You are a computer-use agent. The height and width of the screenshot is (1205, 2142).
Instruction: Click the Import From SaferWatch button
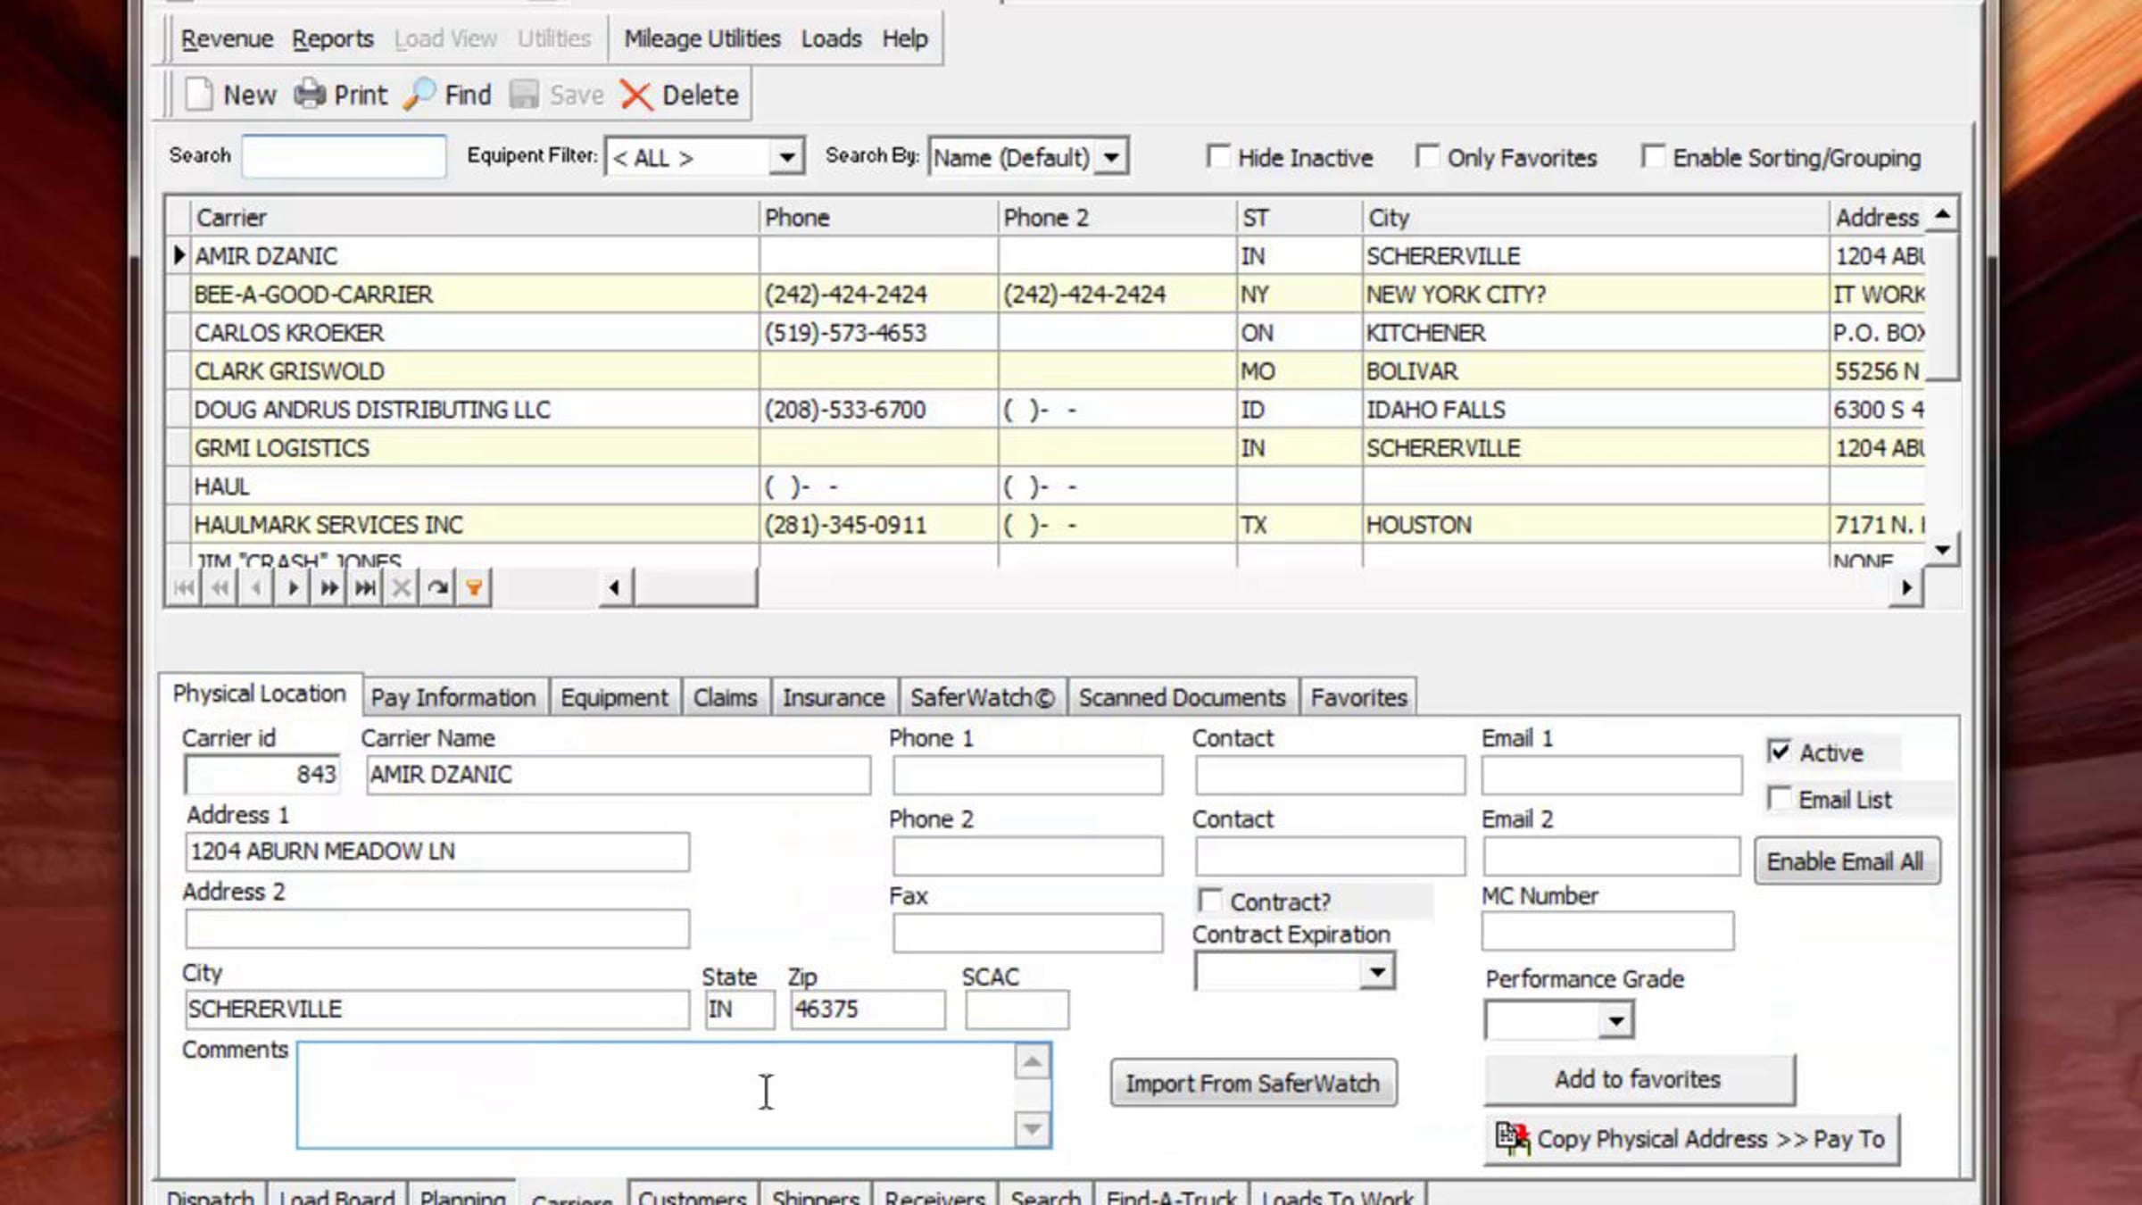[1253, 1084]
